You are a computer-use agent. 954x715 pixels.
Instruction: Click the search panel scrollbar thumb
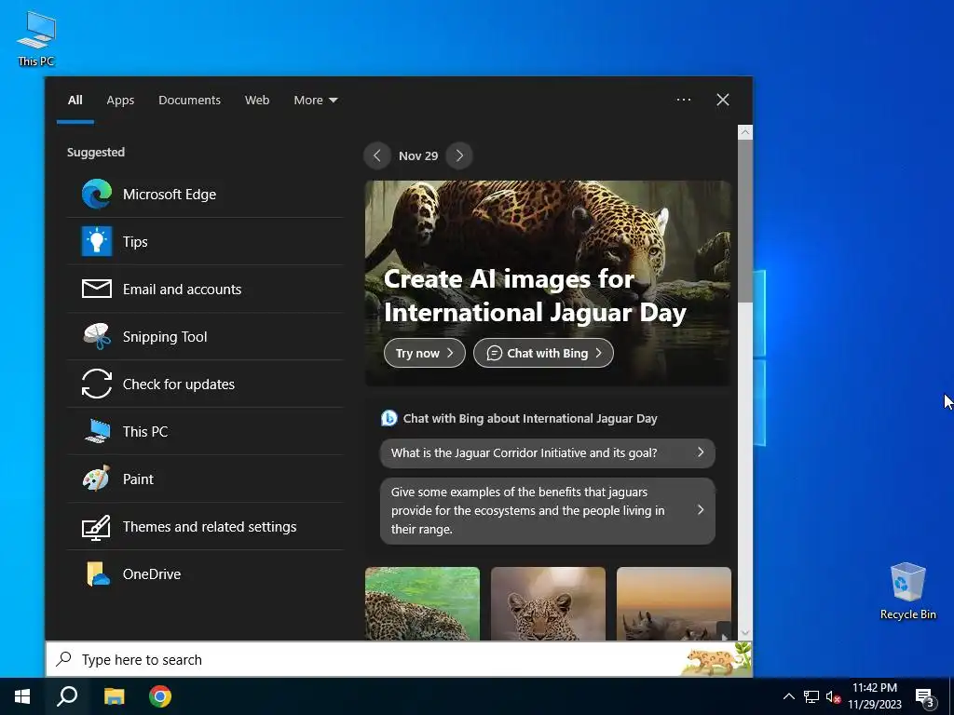click(744, 221)
